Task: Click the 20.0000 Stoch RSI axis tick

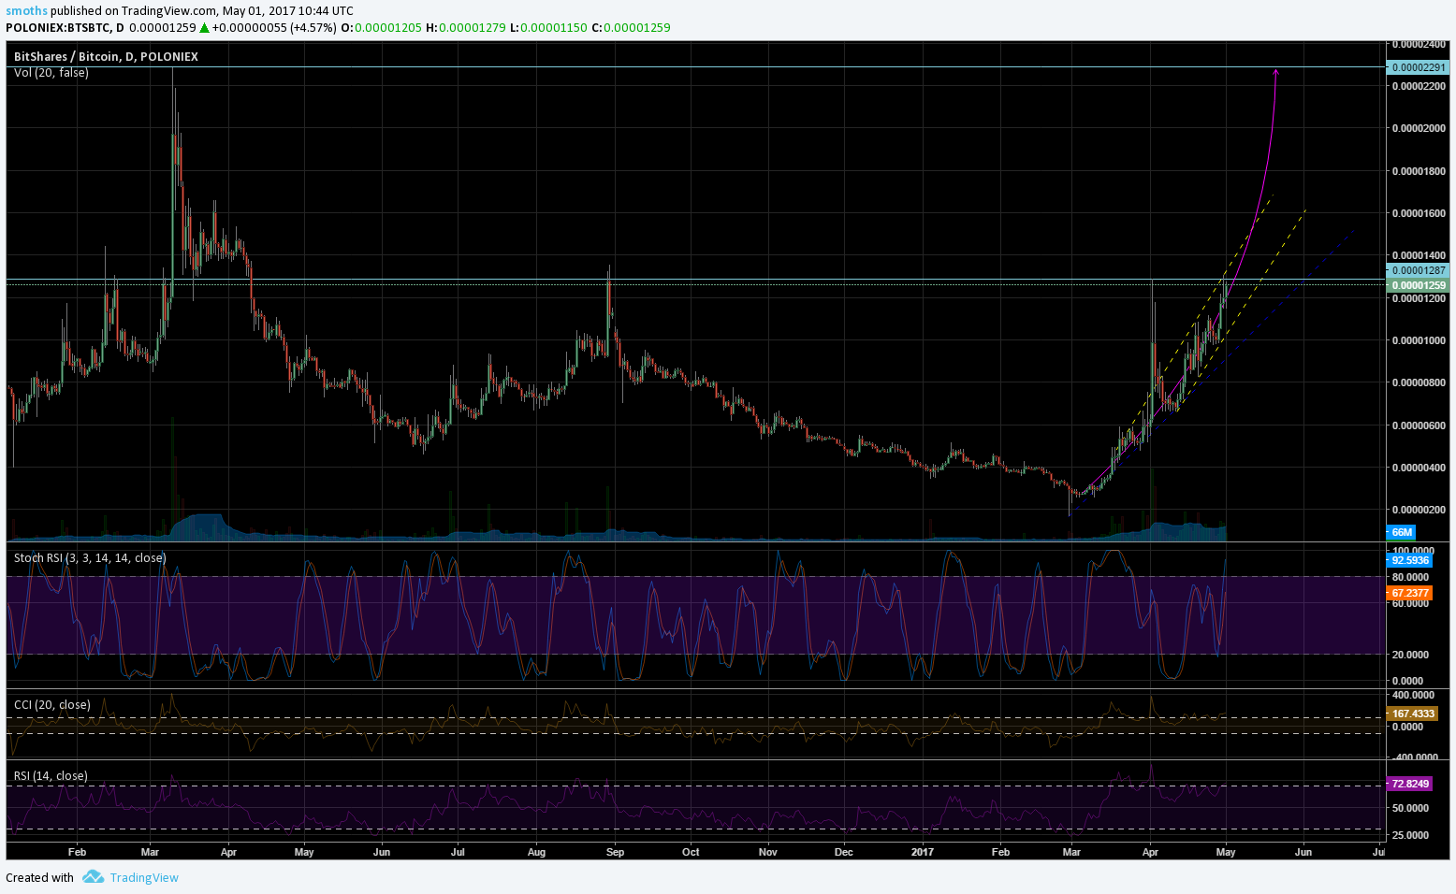Action: [1410, 655]
